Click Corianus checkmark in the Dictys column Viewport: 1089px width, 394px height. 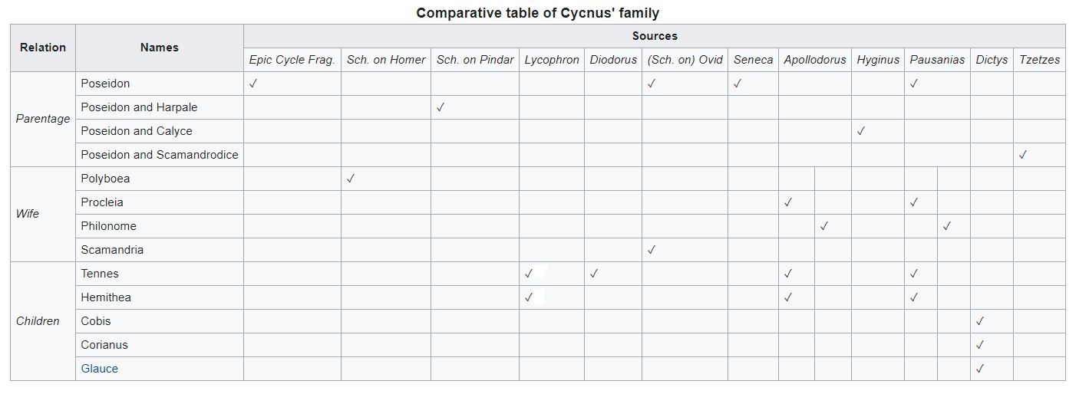[980, 345]
